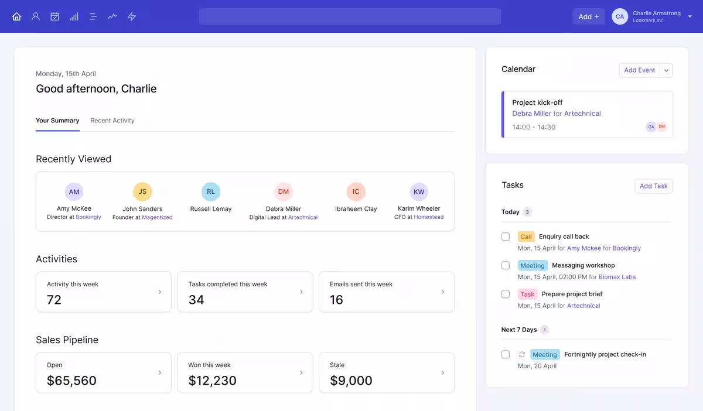Open the line graph reports icon
Image resolution: width=703 pixels, height=411 pixels.
click(x=112, y=16)
